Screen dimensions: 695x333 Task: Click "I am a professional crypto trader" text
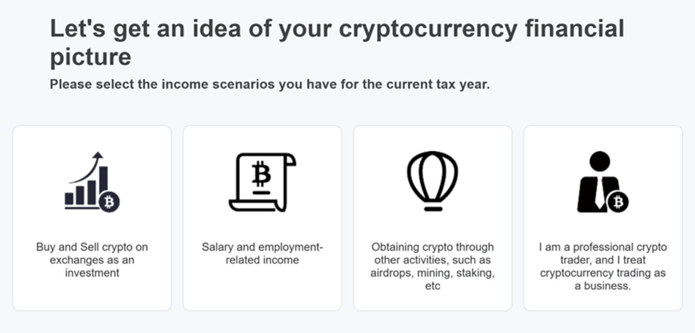click(603, 253)
